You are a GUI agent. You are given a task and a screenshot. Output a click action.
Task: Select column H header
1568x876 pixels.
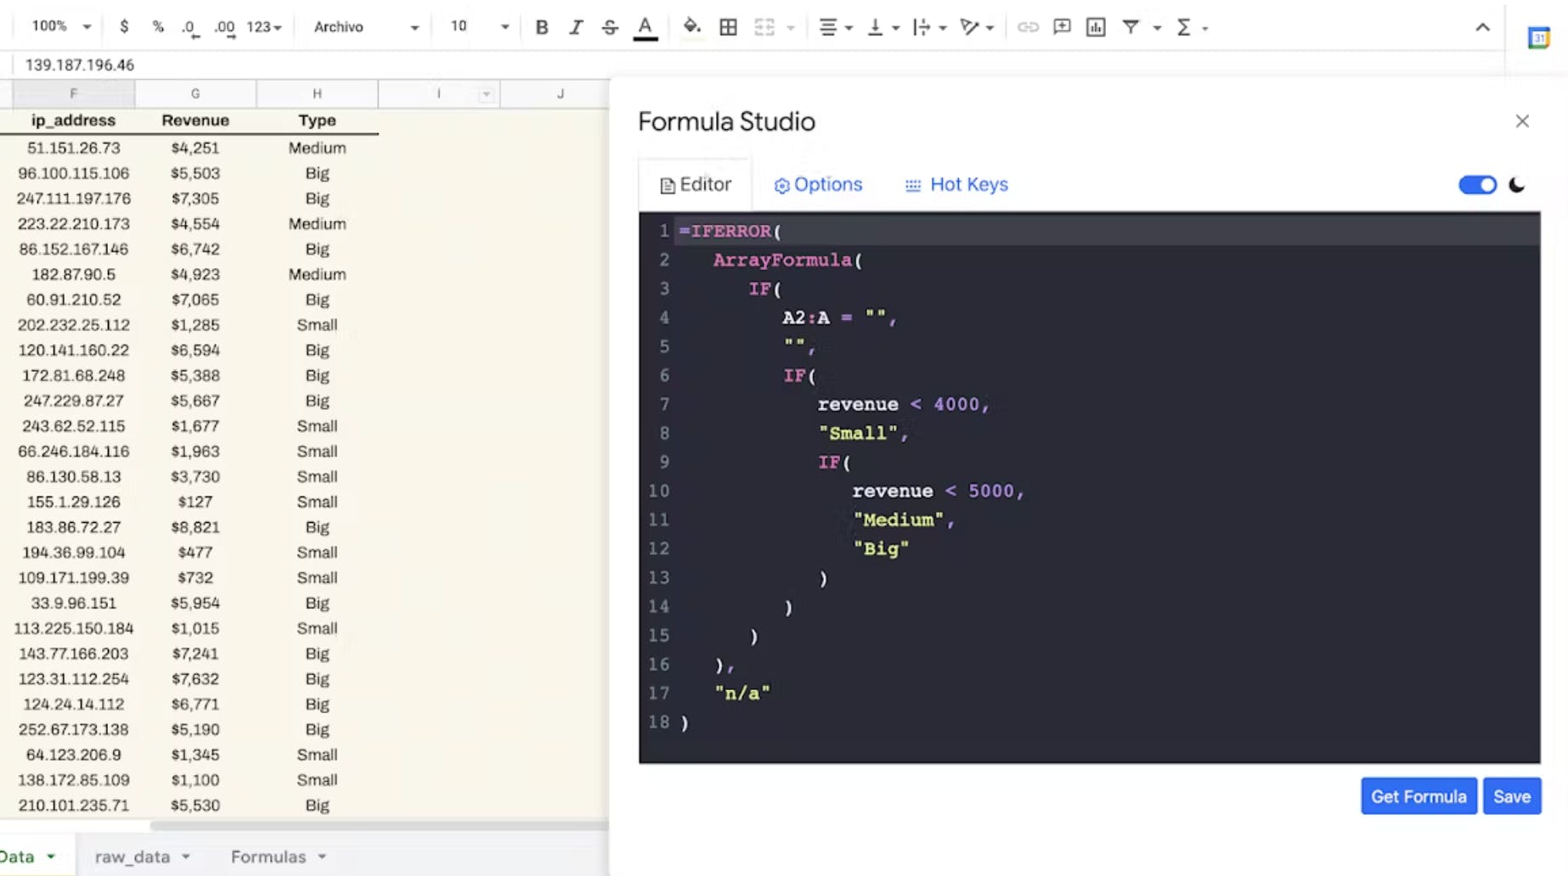[x=317, y=93]
